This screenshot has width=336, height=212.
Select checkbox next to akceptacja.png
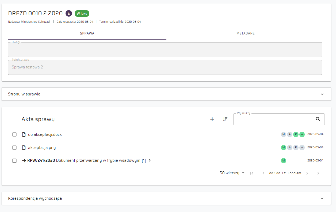[x=14, y=148]
